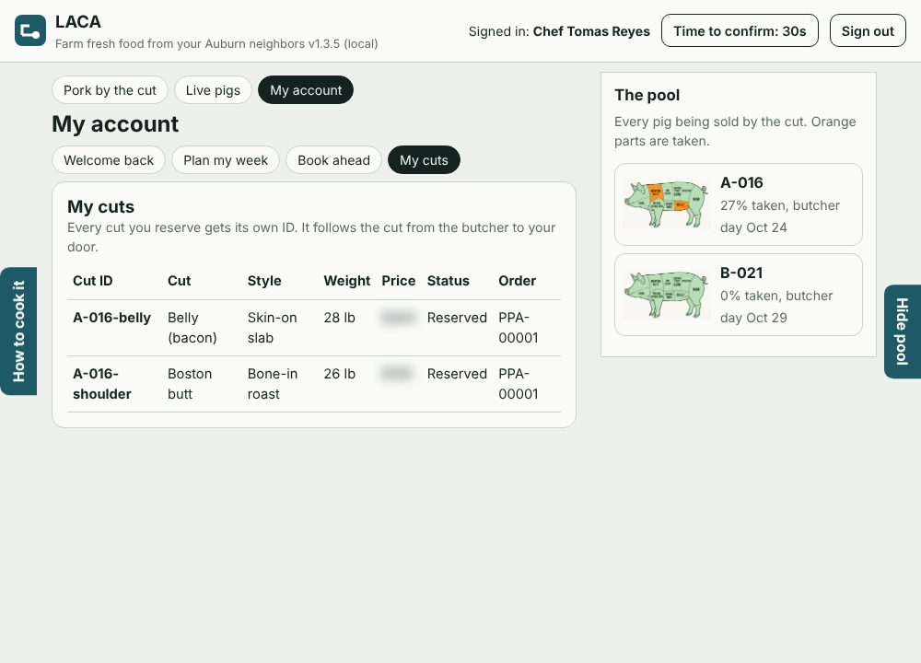The height and width of the screenshot is (663, 921).
Task: Click the 28 lb weight value
Action: (x=340, y=318)
